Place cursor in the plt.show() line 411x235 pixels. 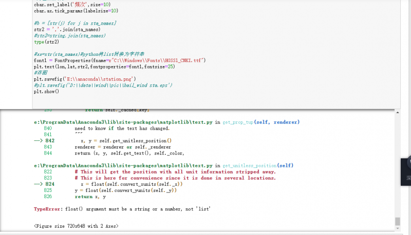[x=47, y=92]
